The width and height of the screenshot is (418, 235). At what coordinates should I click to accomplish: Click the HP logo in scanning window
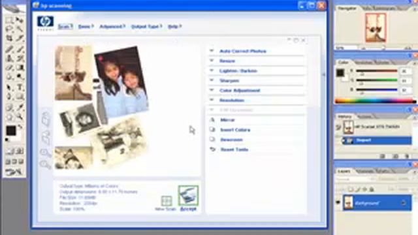coord(45,22)
